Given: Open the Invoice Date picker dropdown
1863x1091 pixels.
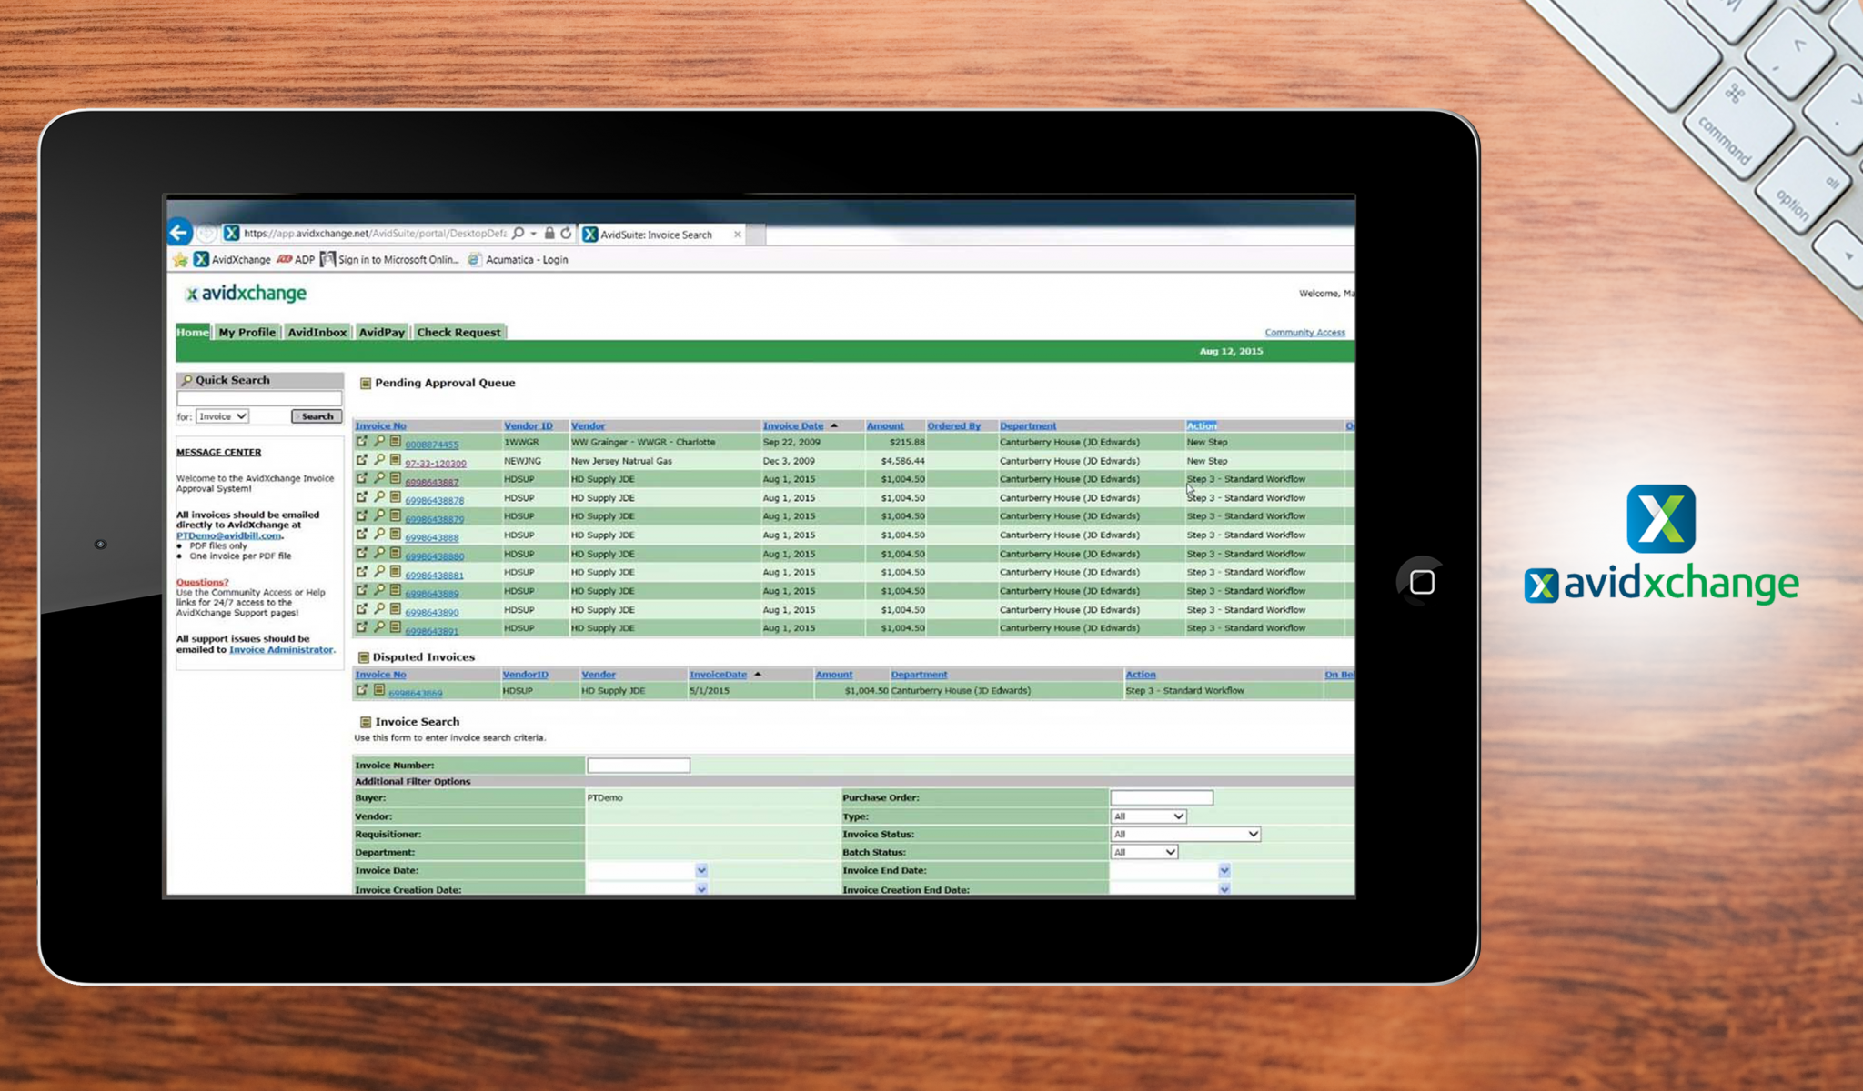Looking at the screenshot, I should [700, 870].
